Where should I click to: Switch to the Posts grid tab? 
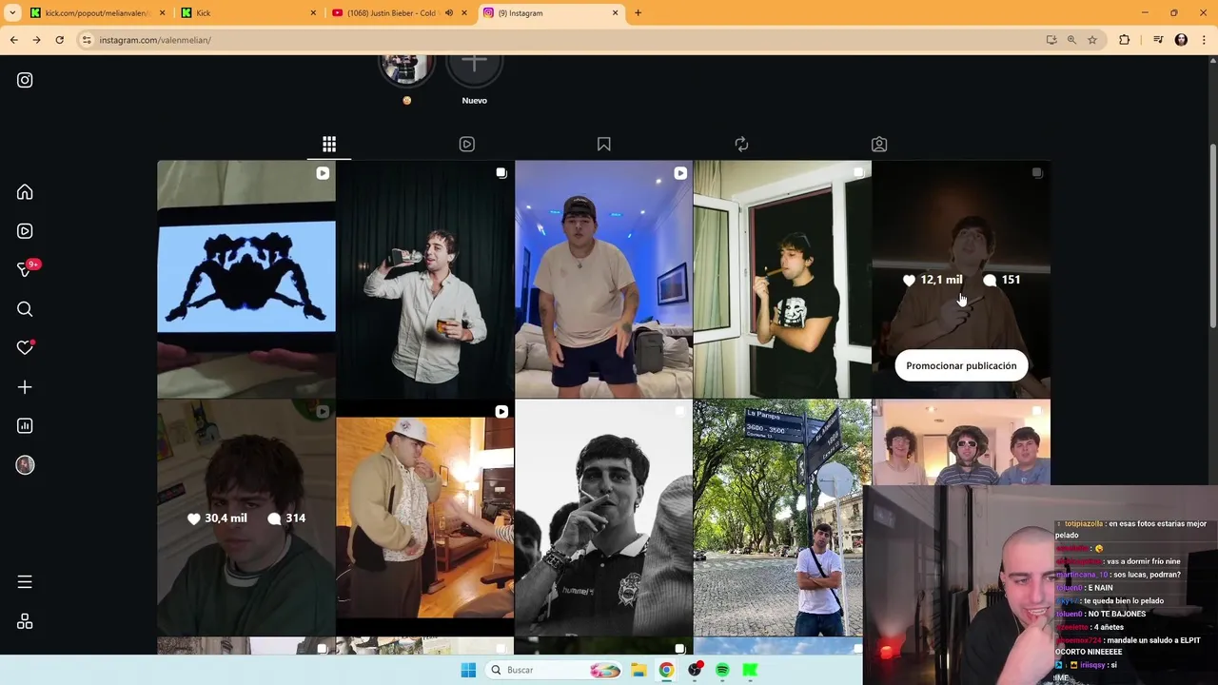tap(329, 145)
